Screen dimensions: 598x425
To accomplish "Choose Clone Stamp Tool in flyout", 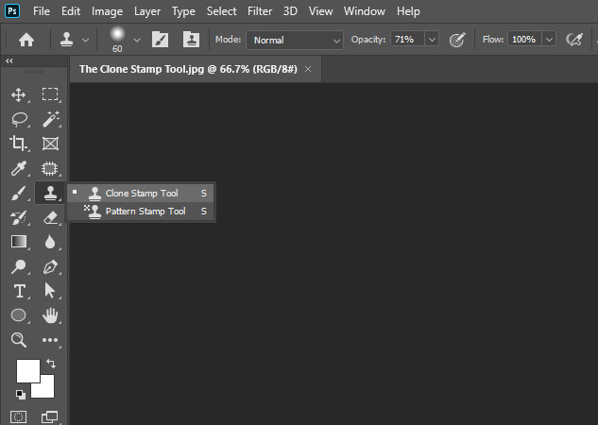I will [141, 194].
